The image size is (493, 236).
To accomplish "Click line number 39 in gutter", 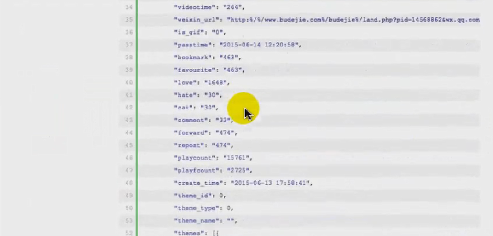I will tap(129, 70).
